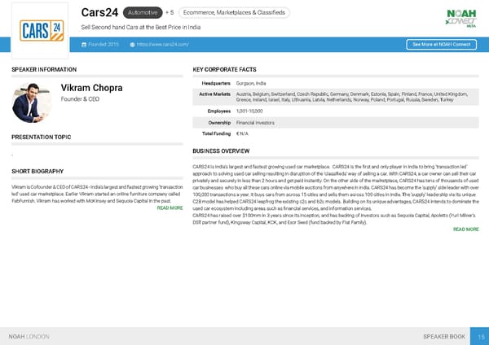The height and width of the screenshot is (345, 489).
Task: Click the Cars24 company logo
Action: tap(40, 30)
